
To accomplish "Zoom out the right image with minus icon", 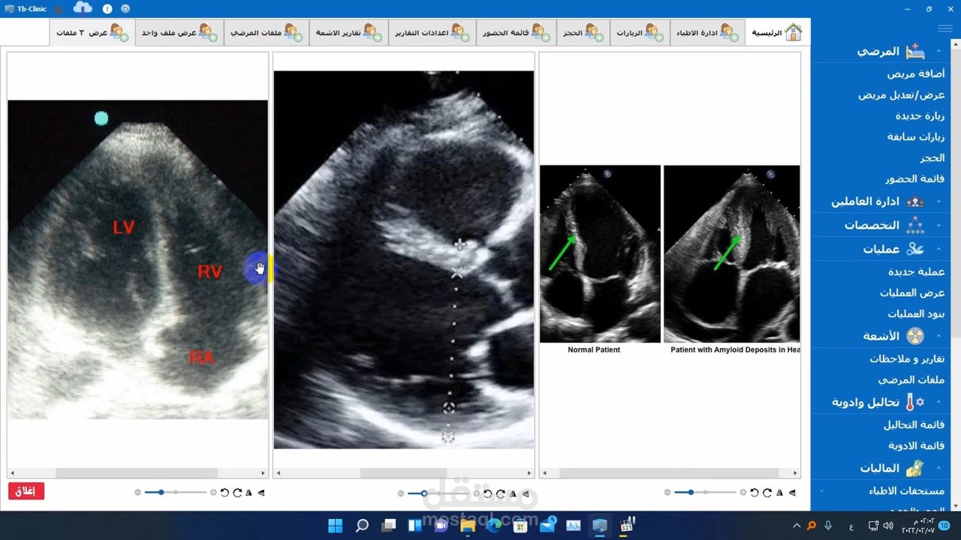I will (x=667, y=493).
